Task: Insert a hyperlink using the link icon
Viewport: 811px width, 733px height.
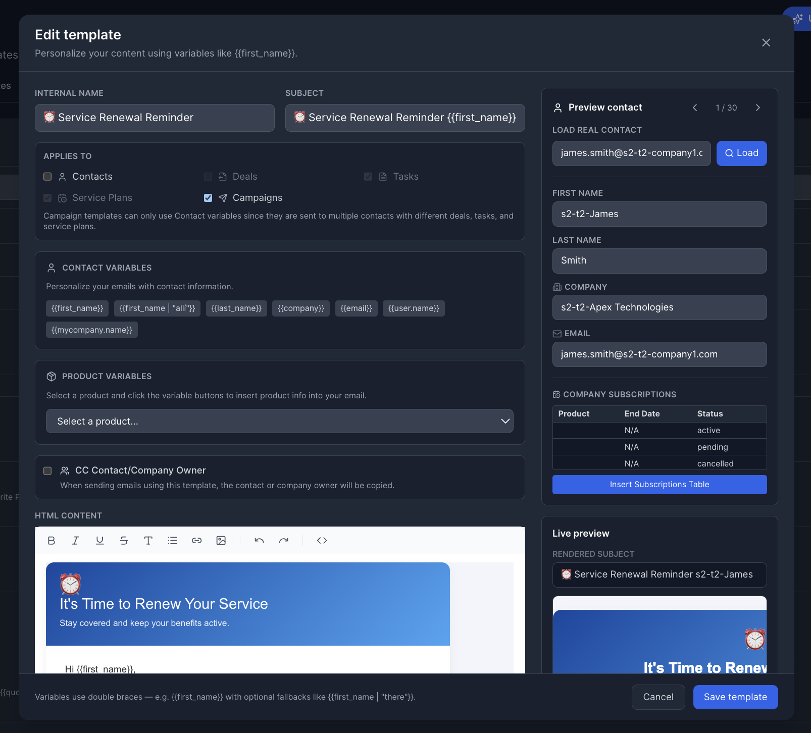Action: 197,541
